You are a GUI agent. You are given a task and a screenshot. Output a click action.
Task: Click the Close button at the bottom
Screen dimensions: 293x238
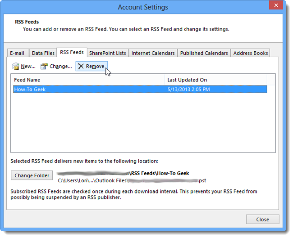click(262, 220)
